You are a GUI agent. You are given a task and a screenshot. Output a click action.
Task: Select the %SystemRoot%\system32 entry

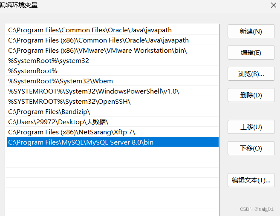click(x=113, y=61)
